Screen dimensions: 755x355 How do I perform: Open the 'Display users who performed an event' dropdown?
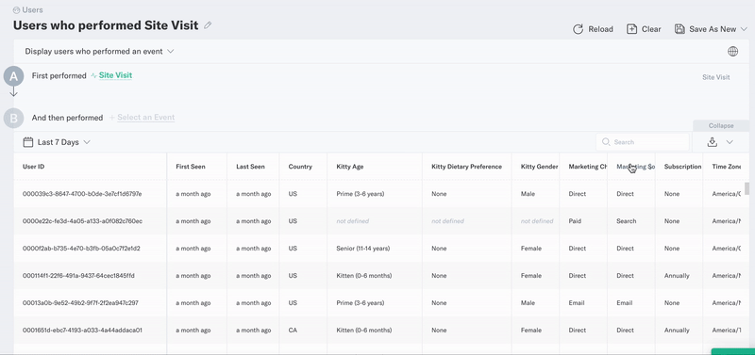click(99, 52)
